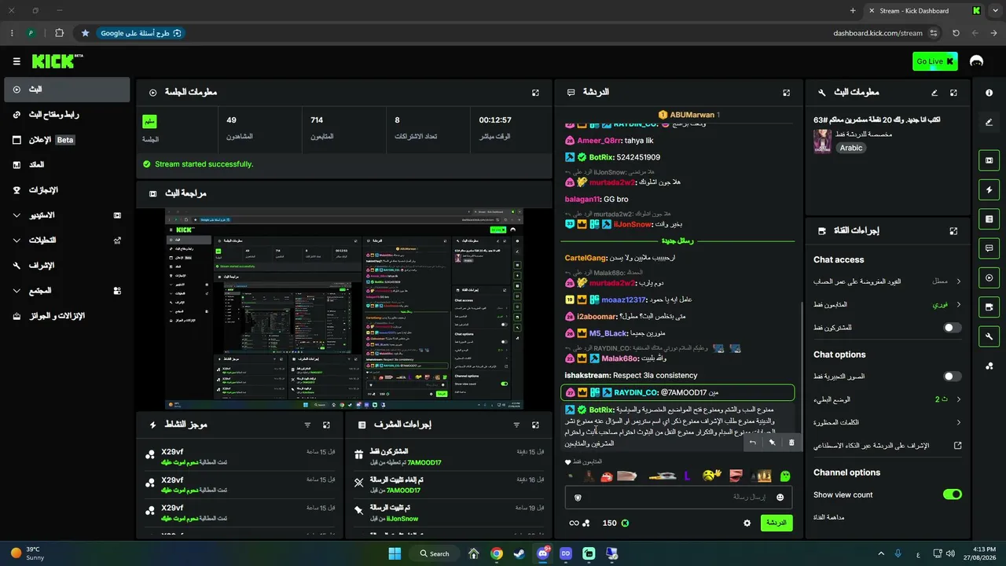Open banned words (الكلمات المحظورة) setting chevron

pos(959,422)
